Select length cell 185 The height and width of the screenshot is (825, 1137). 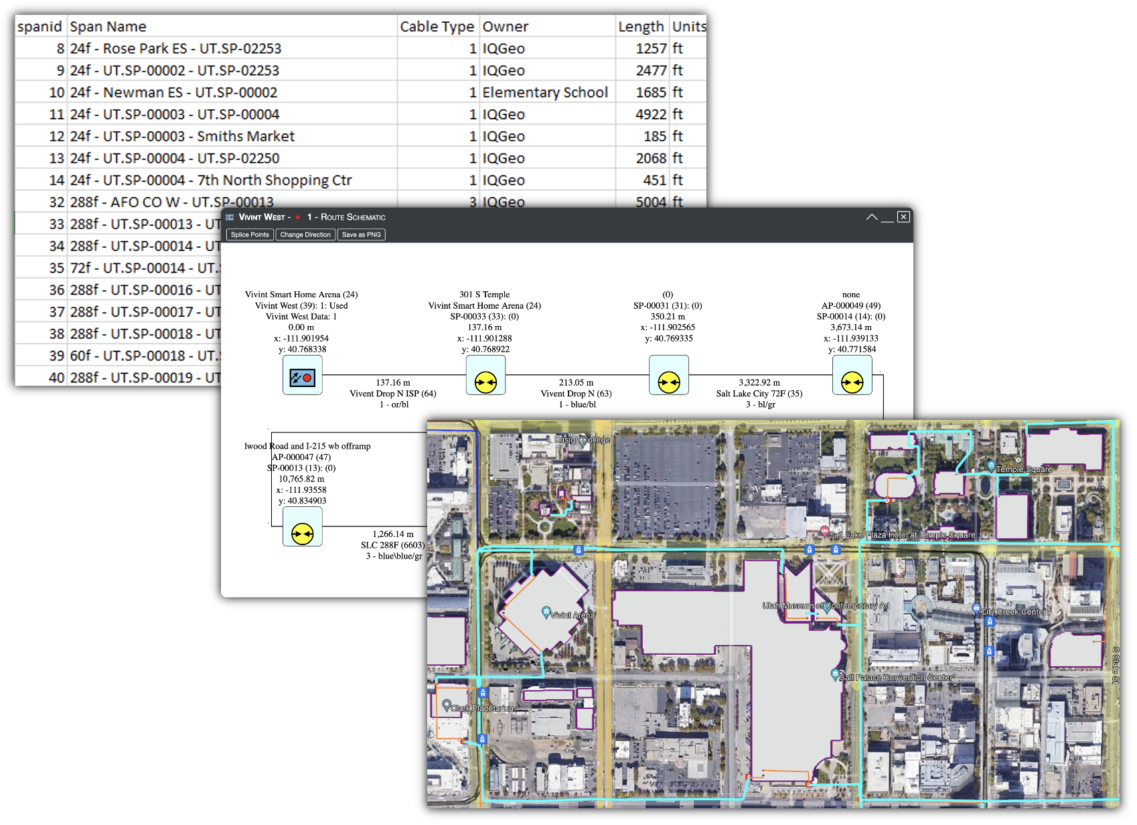click(x=641, y=136)
